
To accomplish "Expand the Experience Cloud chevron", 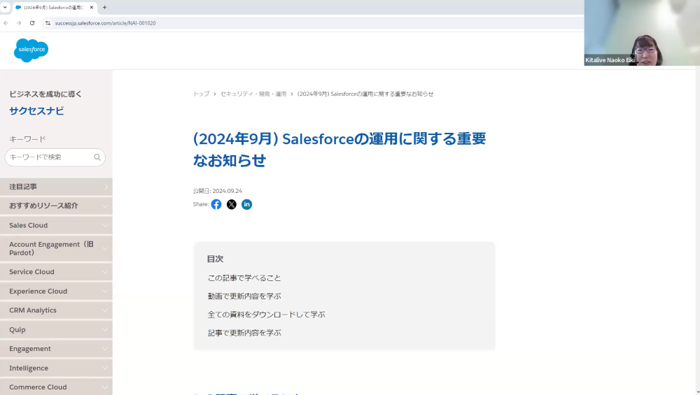I will [105, 291].
